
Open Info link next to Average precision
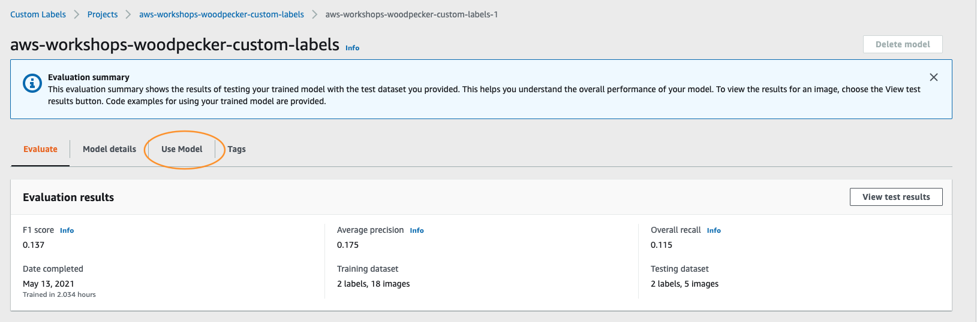(417, 230)
